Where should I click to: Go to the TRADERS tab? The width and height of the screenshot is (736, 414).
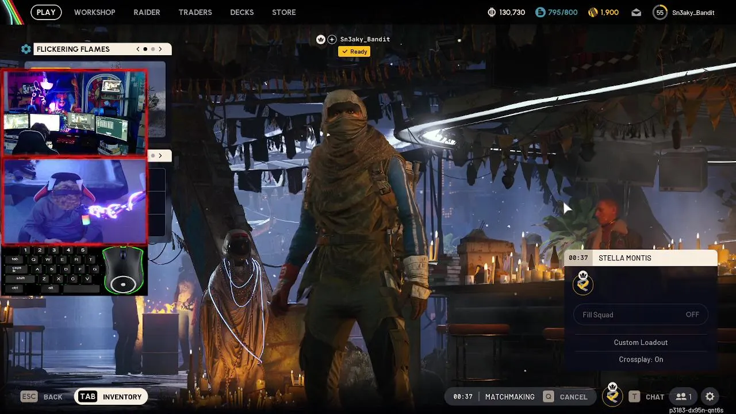[195, 12]
